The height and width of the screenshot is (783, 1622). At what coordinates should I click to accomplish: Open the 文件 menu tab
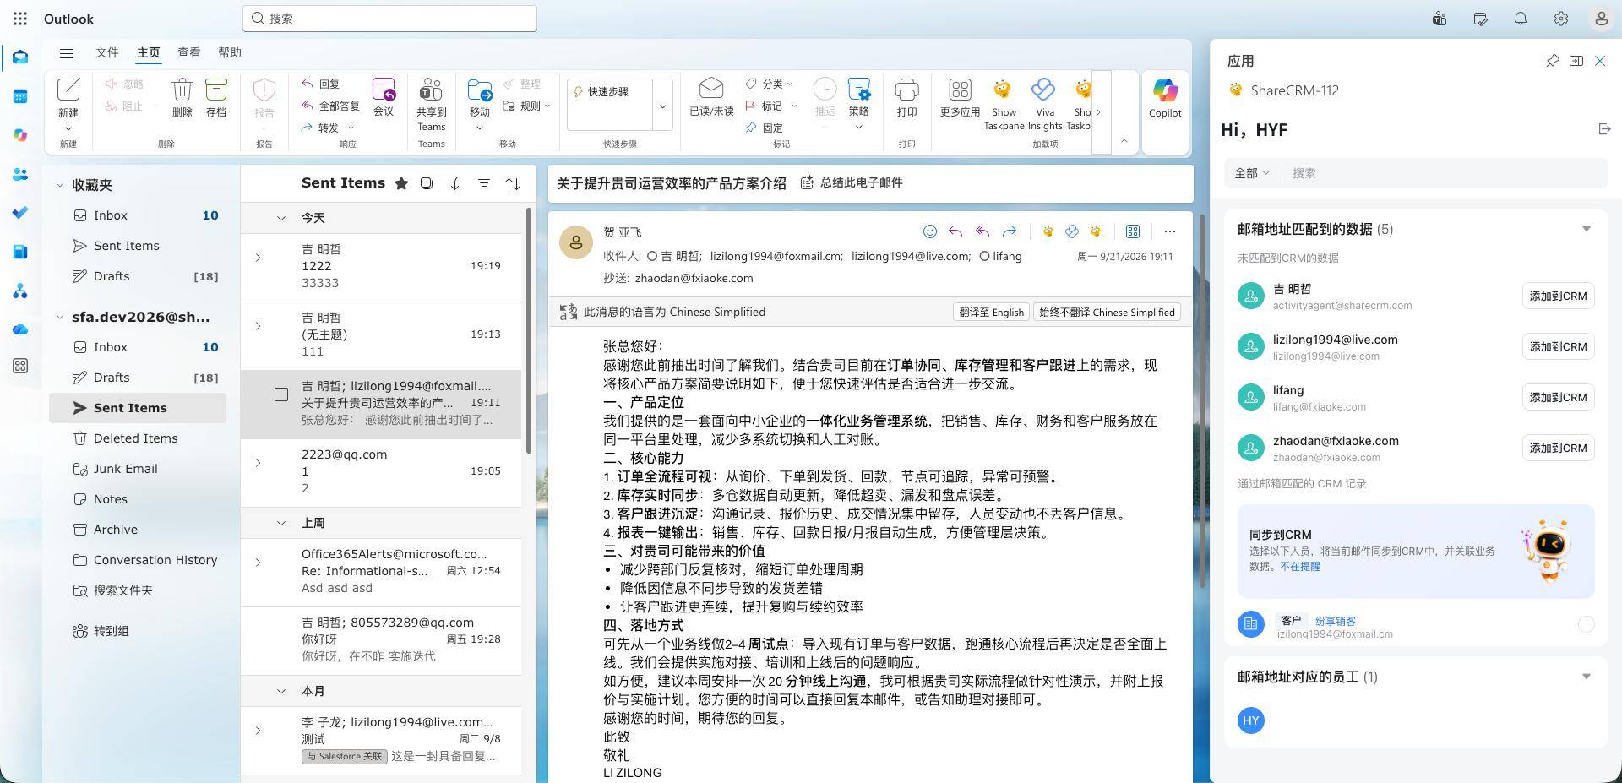click(107, 52)
